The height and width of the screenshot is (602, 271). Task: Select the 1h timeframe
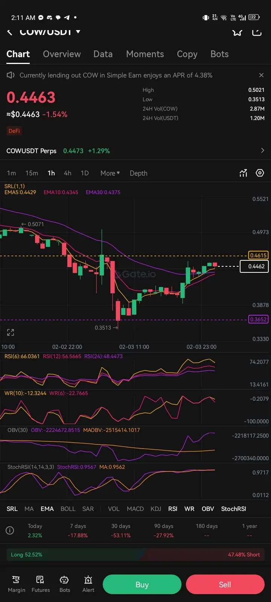coord(51,173)
